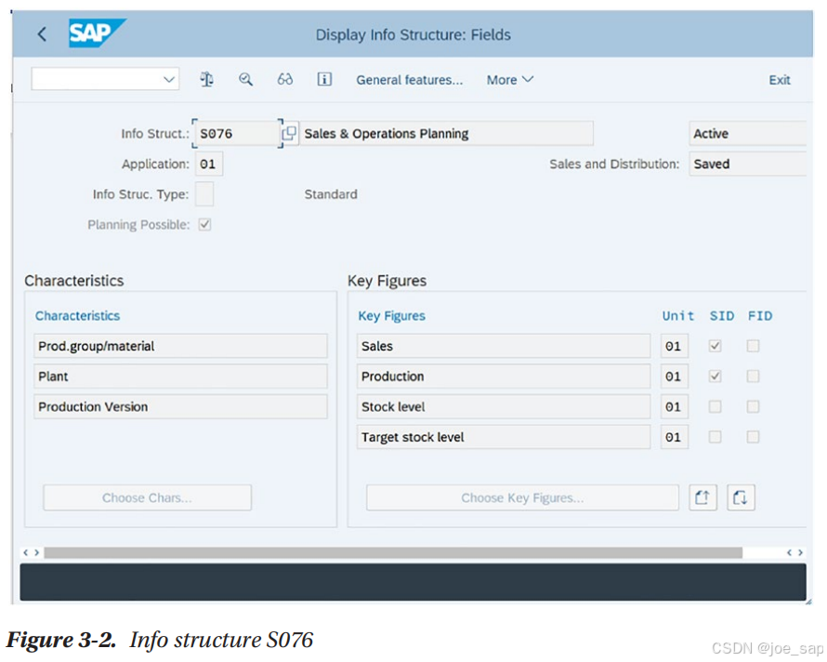
Task: Toggle FID checkbox for Production
Action: point(754,377)
